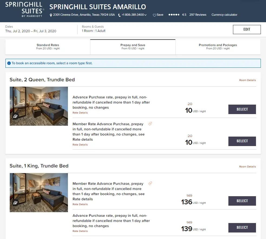Click the Suite, 1 King room photo thumbnail

[39, 192]
